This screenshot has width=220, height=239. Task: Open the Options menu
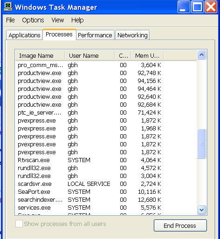coord(33,20)
